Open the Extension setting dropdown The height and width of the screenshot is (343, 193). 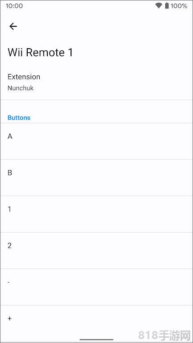click(96, 82)
